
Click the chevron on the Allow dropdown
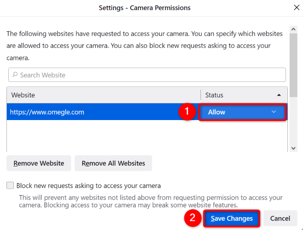pos(274,112)
